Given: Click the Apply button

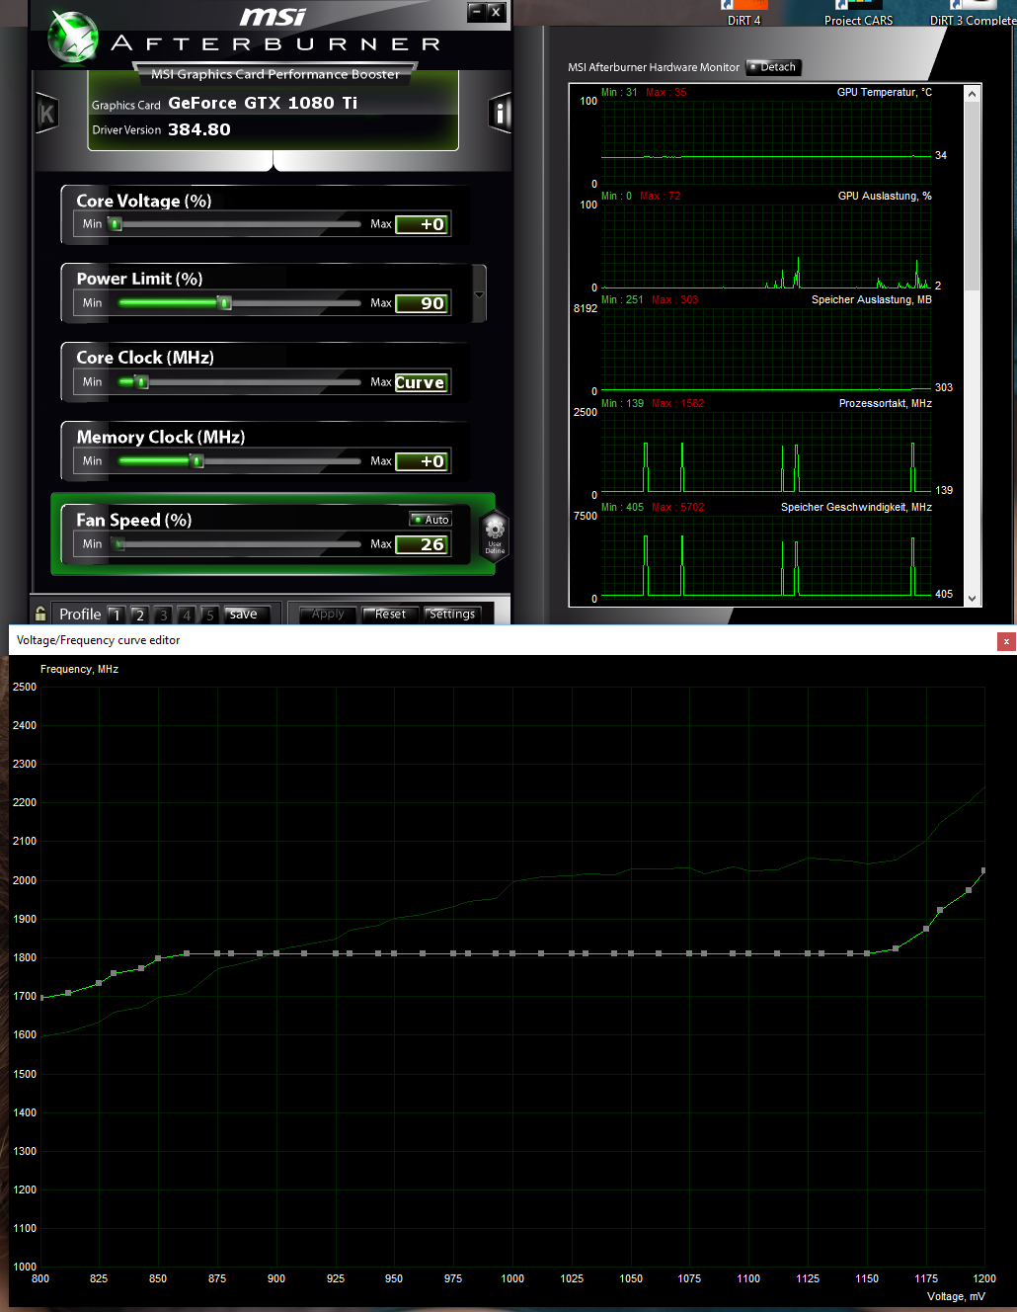Looking at the screenshot, I should (328, 615).
